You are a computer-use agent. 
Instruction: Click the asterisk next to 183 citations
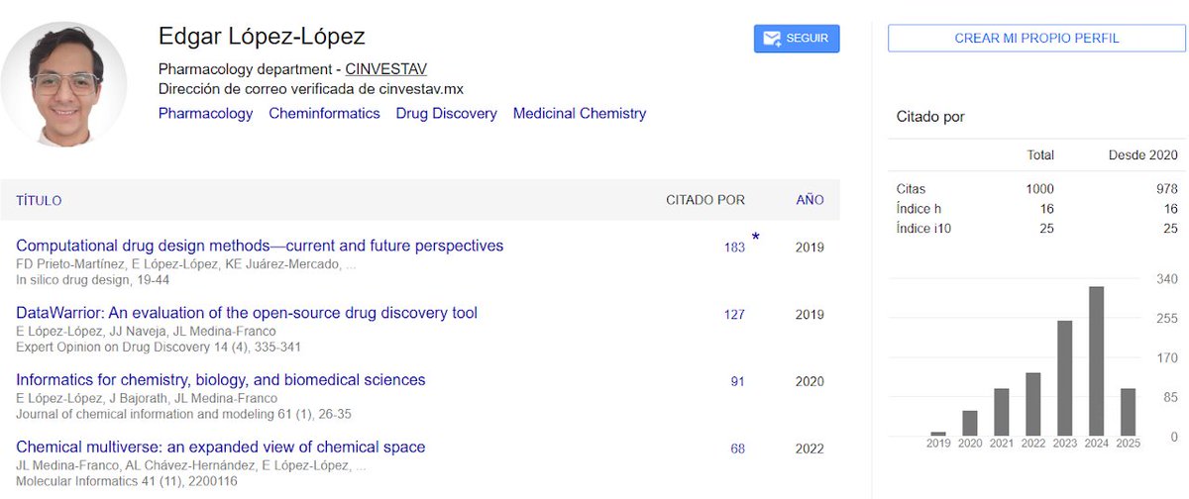pyautogui.click(x=756, y=238)
